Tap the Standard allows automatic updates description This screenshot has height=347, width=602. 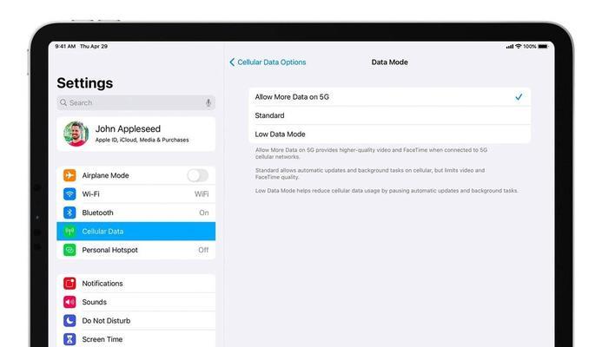[x=370, y=173]
